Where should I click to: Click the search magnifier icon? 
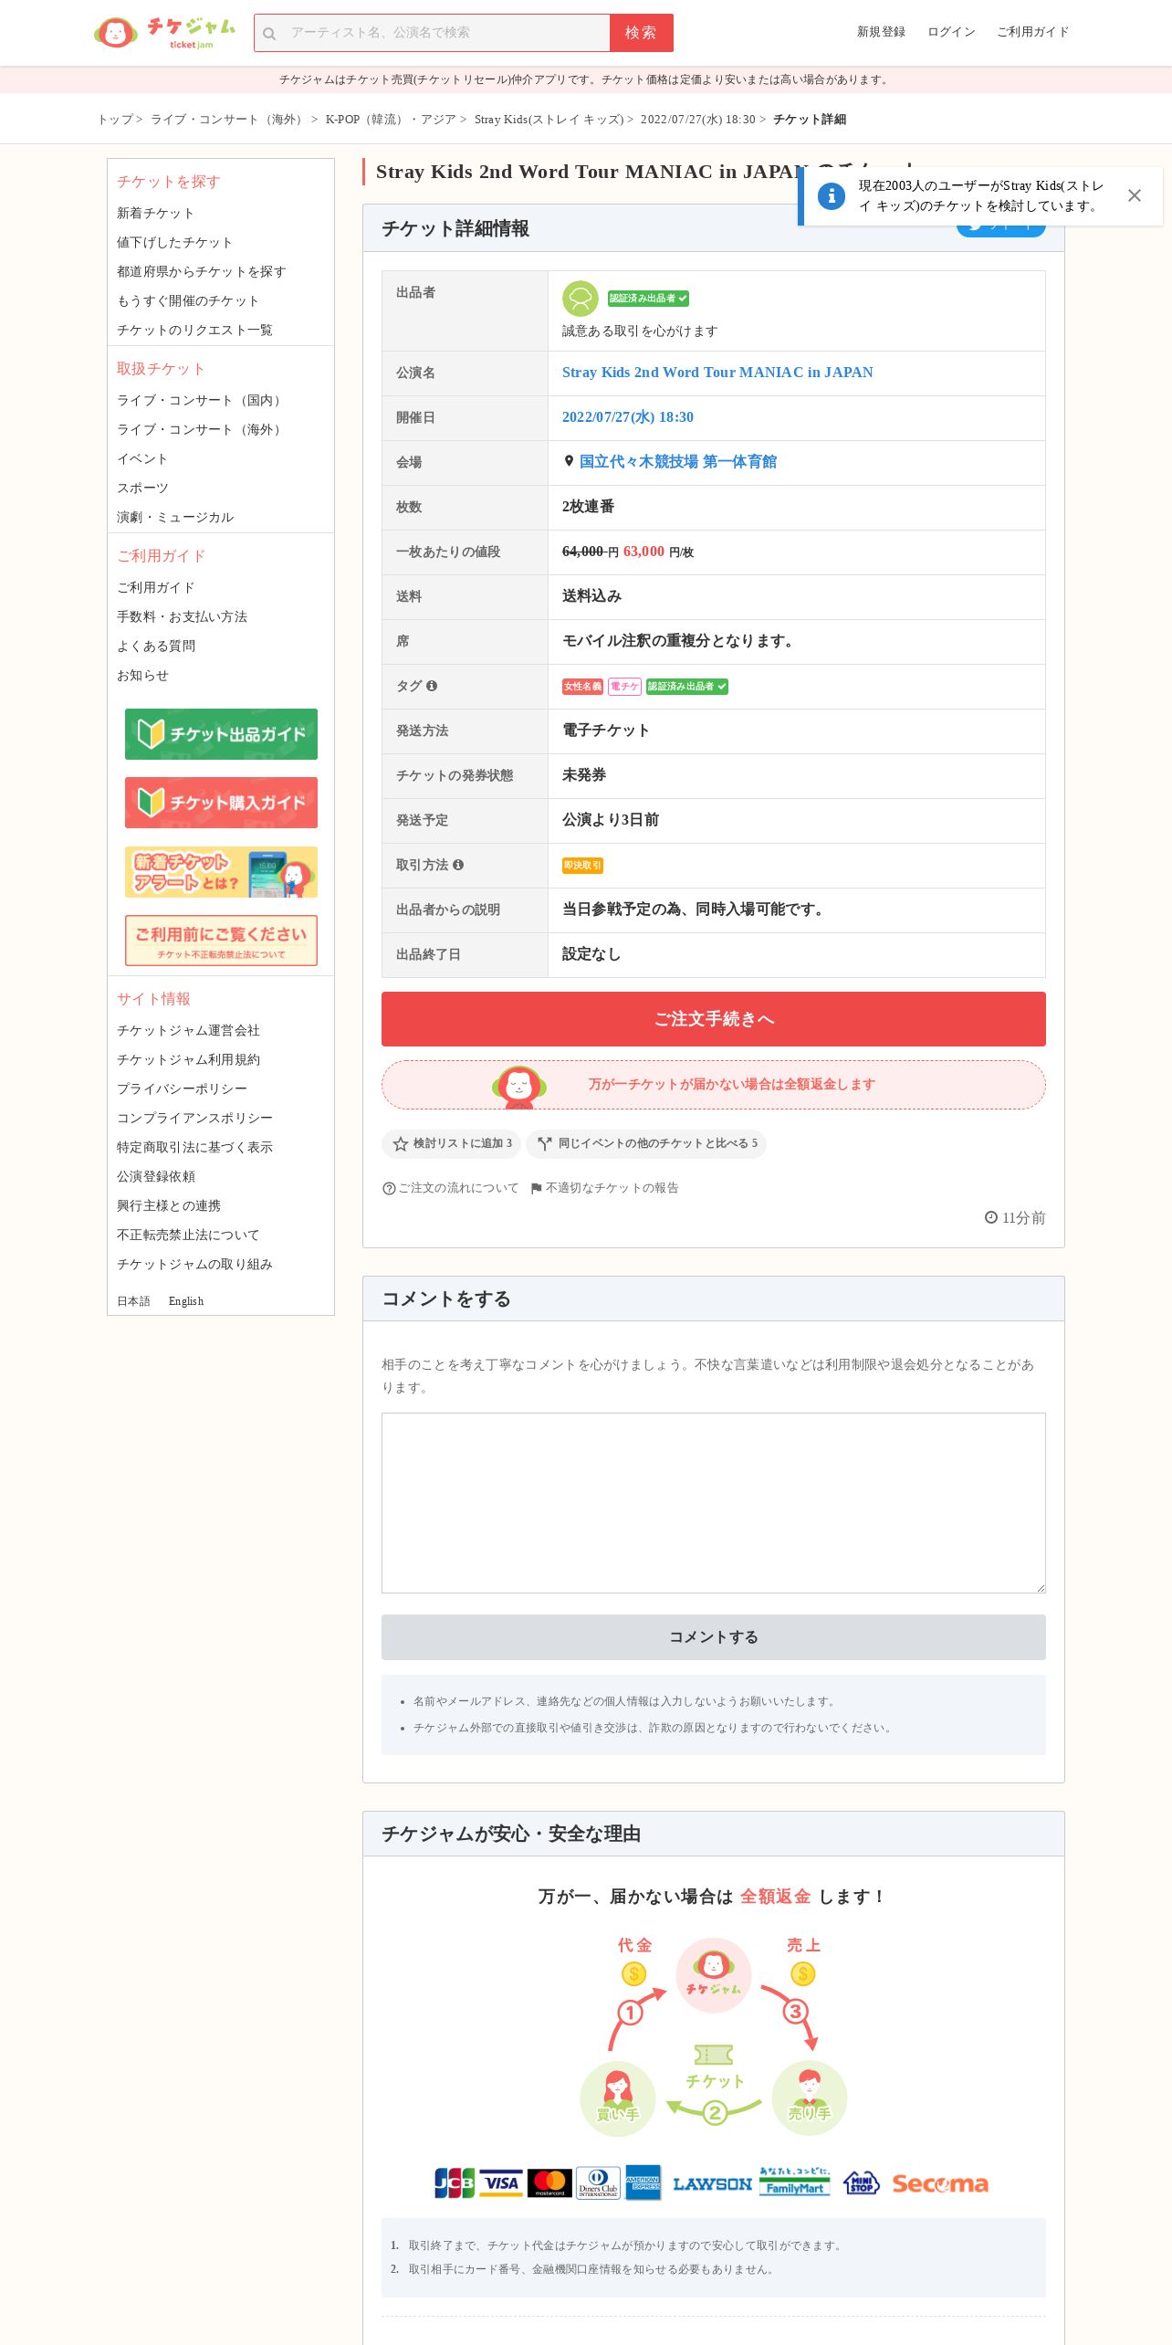click(x=269, y=34)
